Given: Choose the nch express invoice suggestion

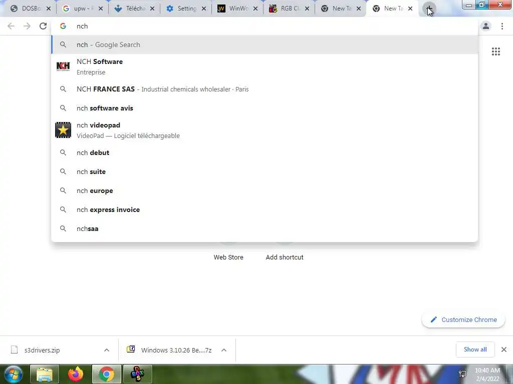Looking at the screenshot, I should [x=265, y=209].
